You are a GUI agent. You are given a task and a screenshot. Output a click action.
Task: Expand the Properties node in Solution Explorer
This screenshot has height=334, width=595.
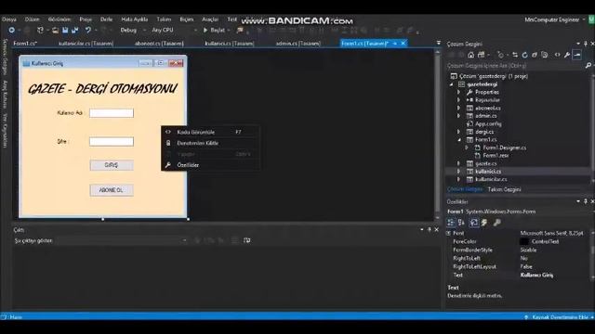(458, 92)
